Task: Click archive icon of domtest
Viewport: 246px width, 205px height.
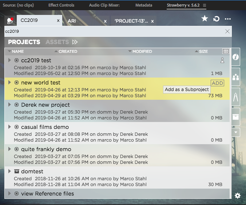Action: [16, 172]
